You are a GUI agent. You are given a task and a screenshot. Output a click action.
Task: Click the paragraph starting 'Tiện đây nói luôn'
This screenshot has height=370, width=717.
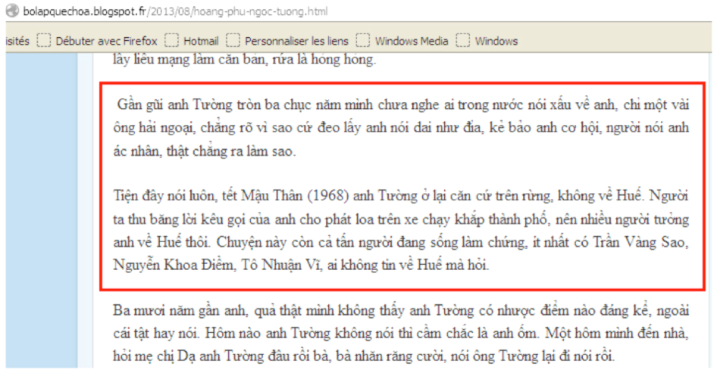pos(401,230)
